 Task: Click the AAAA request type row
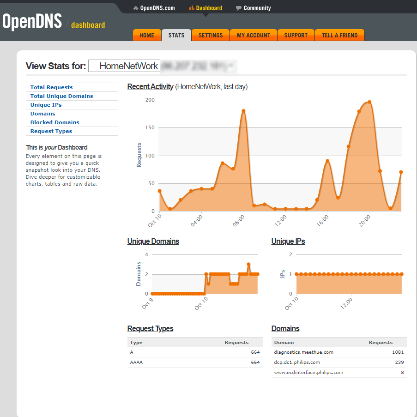pos(195,362)
